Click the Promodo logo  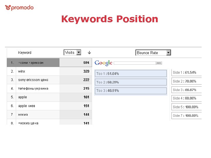tap(19, 8)
